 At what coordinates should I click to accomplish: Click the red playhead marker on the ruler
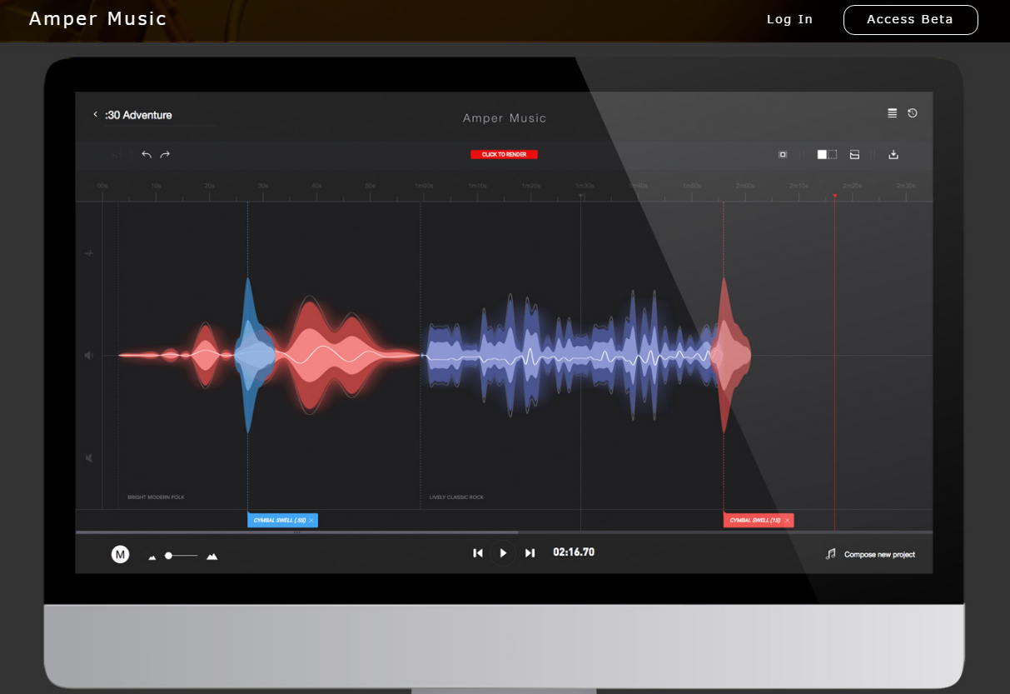[834, 196]
